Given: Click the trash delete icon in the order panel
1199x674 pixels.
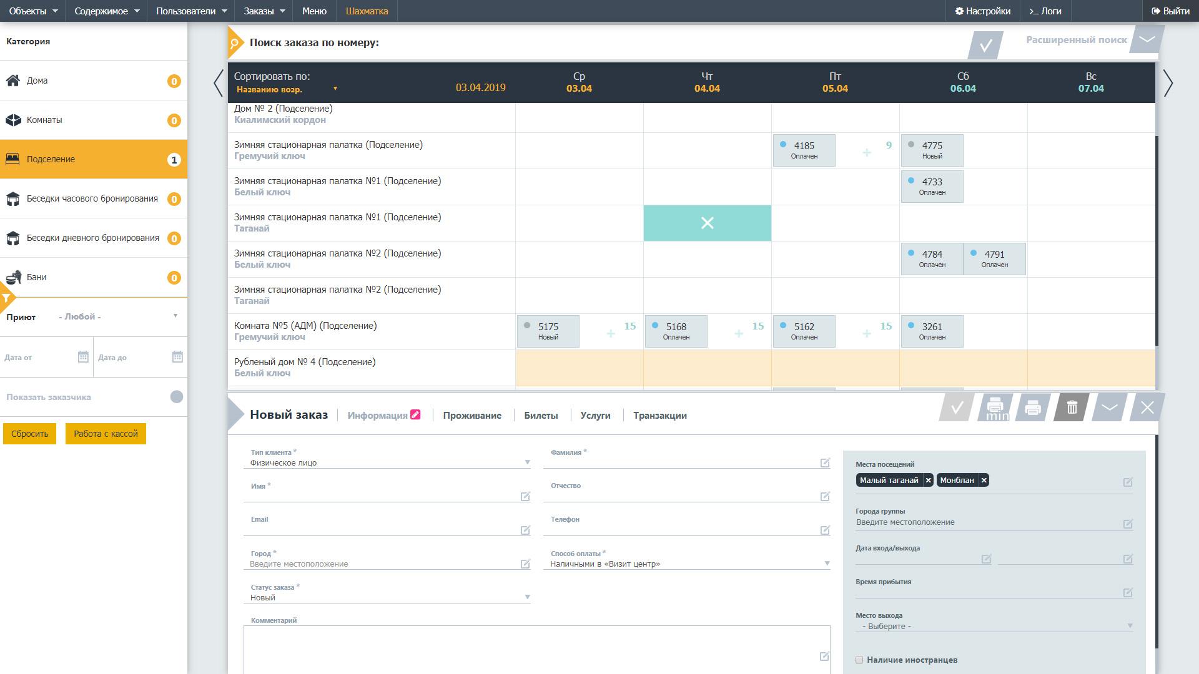Looking at the screenshot, I should click(1072, 408).
